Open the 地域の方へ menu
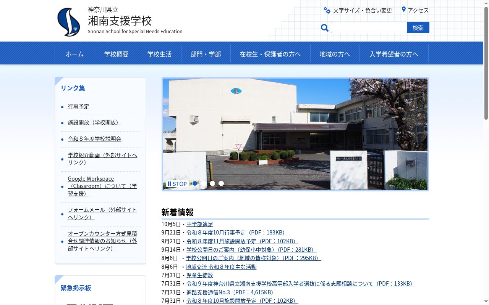489x305 pixels. (335, 54)
